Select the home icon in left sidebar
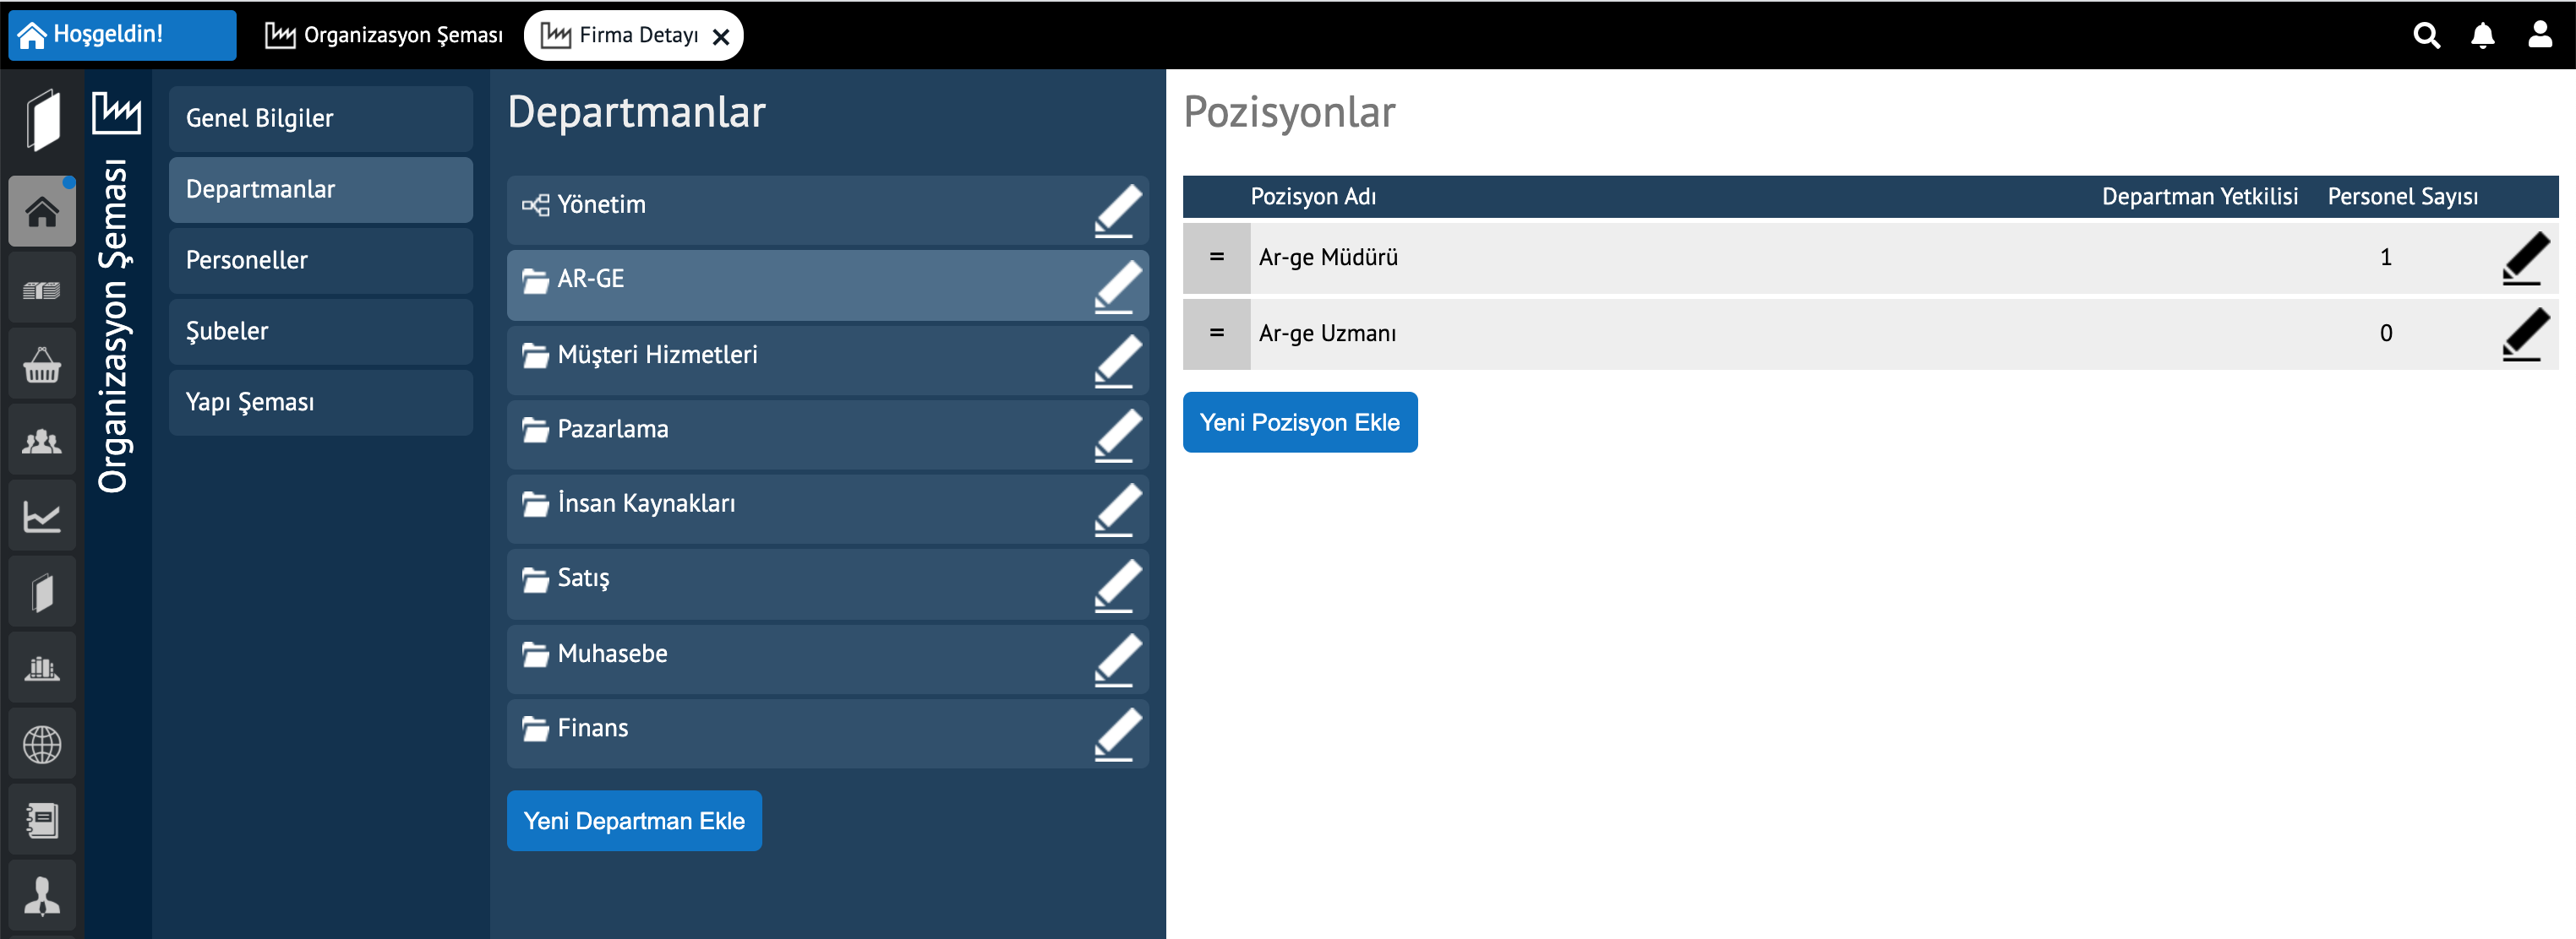2576x939 pixels. tap(42, 212)
